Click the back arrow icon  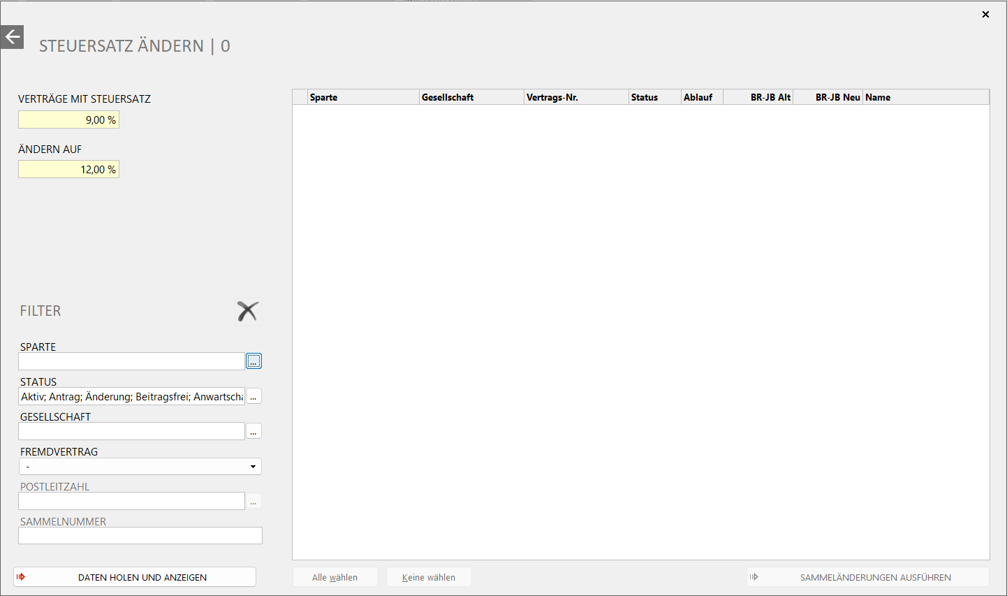(x=12, y=37)
